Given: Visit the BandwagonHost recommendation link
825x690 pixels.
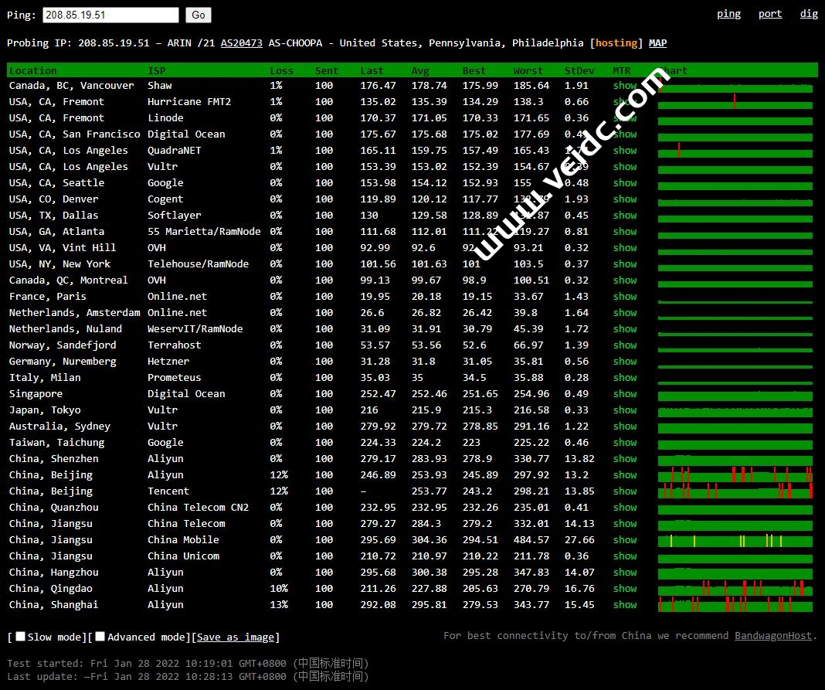Looking at the screenshot, I should [772, 636].
